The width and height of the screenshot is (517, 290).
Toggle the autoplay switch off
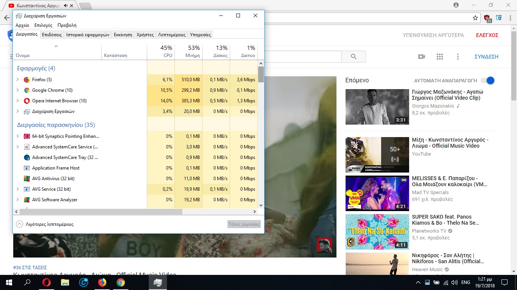[487, 80]
